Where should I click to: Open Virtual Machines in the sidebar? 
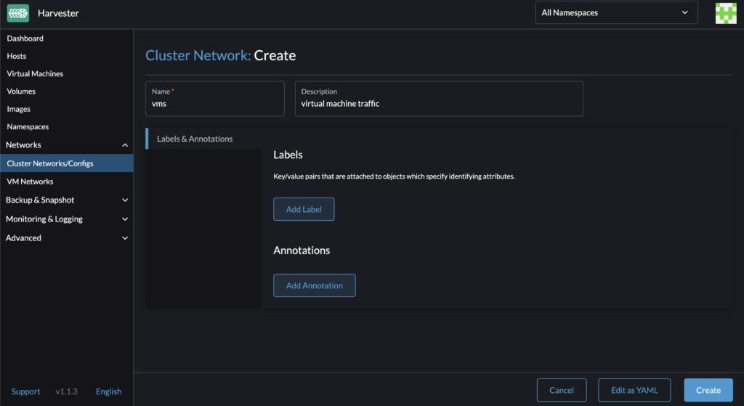pos(35,73)
